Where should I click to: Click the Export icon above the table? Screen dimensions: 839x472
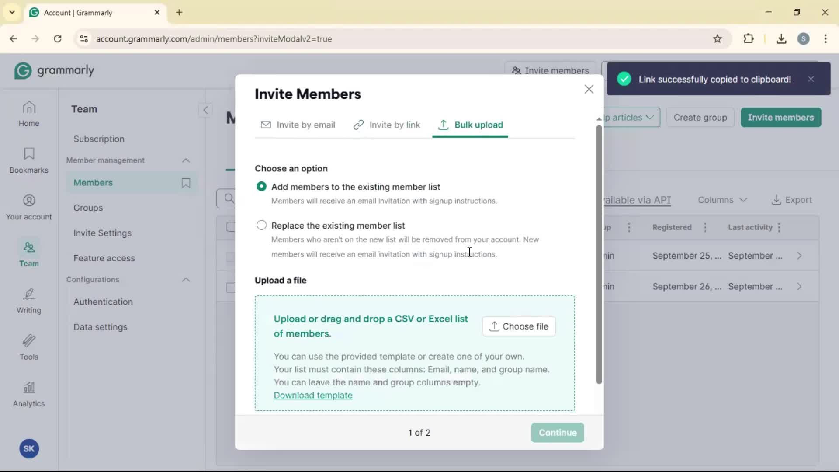[x=791, y=200]
